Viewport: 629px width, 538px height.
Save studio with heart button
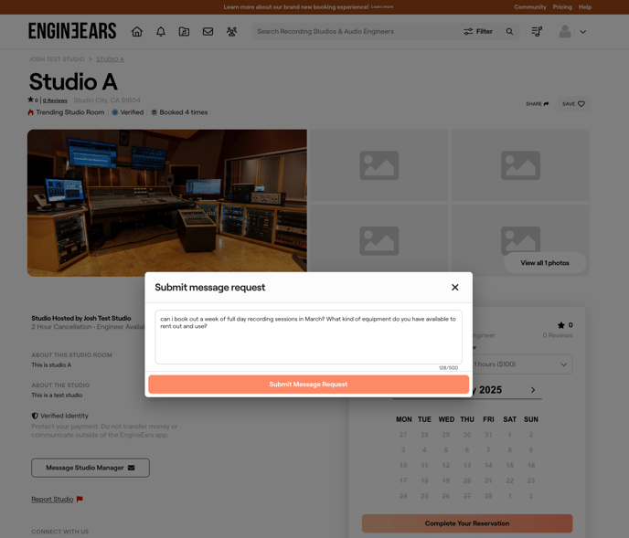pyautogui.click(x=573, y=104)
